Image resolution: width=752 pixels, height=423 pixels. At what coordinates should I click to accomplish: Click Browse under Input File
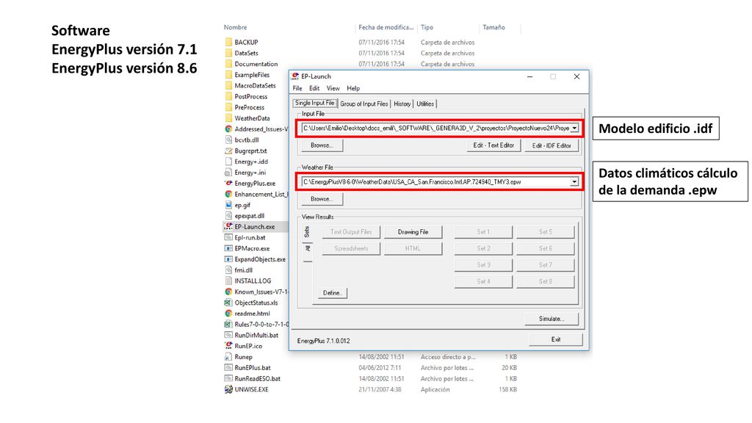[x=322, y=145]
